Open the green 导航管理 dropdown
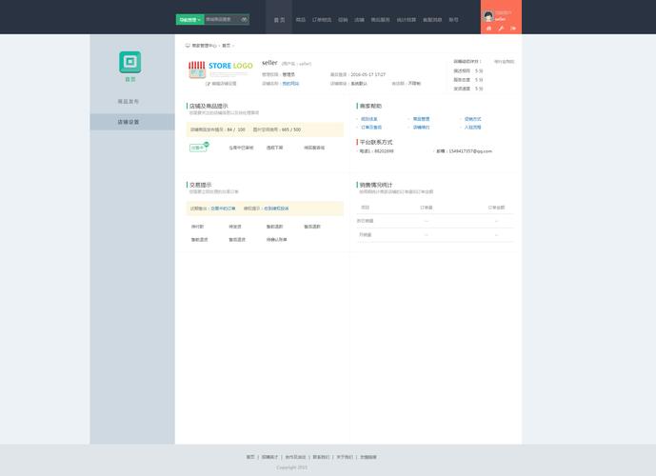The height and width of the screenshot is (476, 656). (189, 19)
